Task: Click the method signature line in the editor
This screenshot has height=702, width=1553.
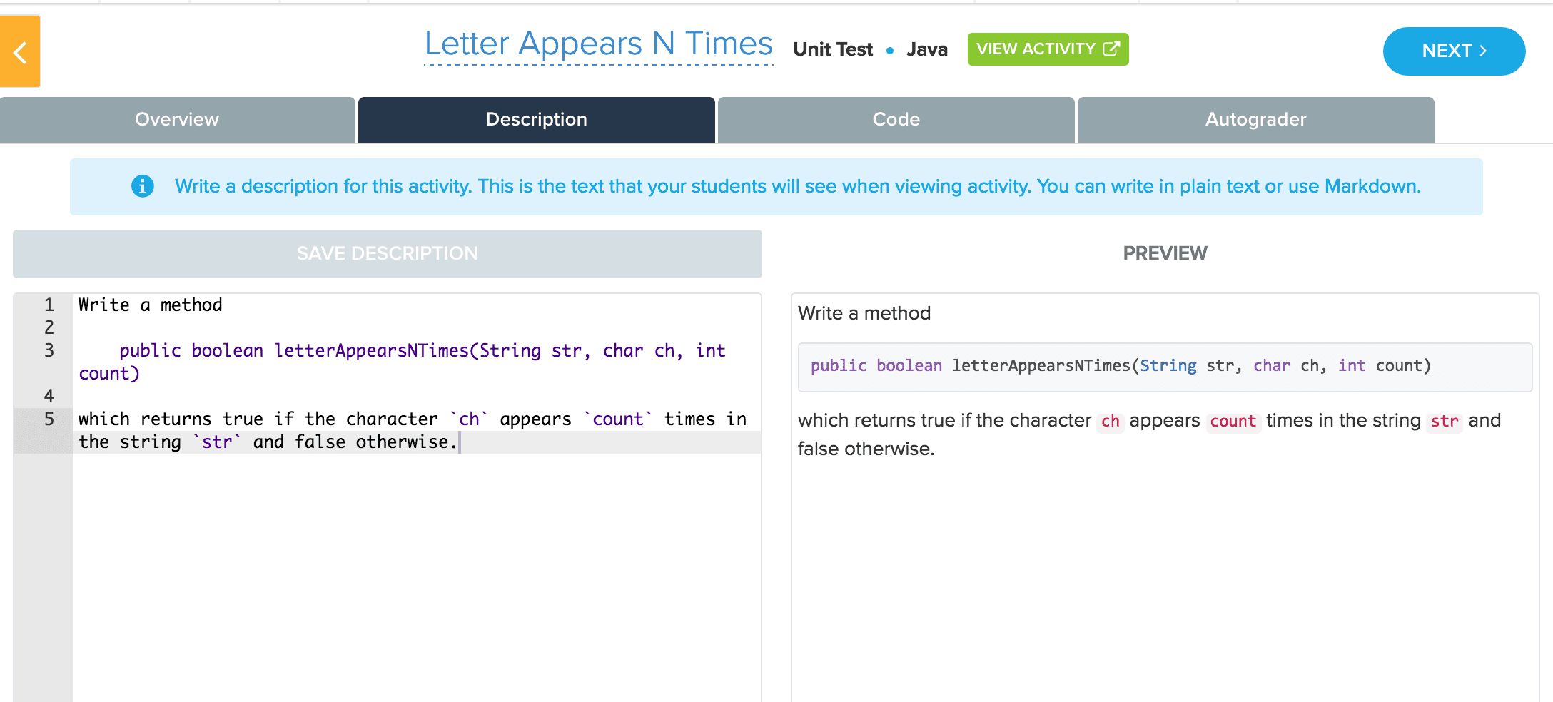Action: pos(421,351)
